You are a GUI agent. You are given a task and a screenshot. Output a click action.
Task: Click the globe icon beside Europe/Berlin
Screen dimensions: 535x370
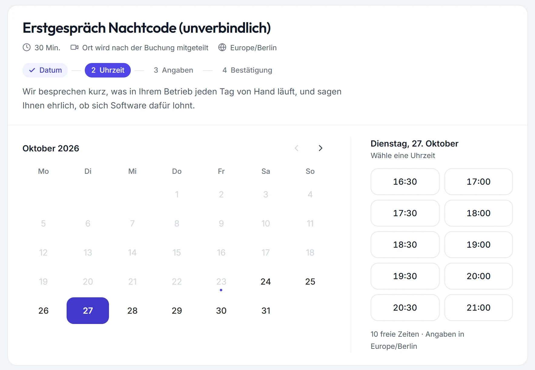(x=222, y=48)
